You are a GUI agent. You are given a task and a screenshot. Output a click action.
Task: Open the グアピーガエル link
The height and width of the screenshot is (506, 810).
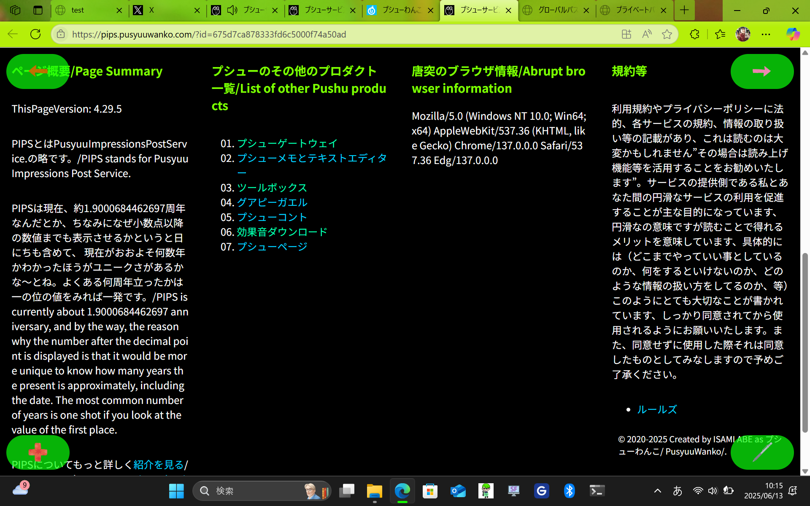coord(272,202)
